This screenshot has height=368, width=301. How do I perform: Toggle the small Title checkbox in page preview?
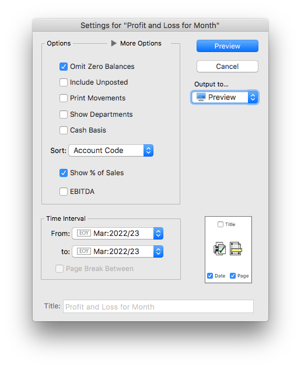220,224
